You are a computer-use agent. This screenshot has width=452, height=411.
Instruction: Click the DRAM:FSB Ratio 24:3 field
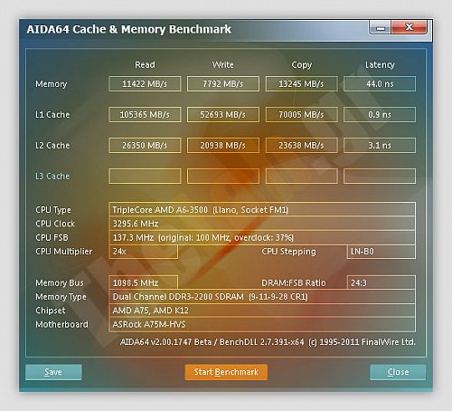coord(381,282)
